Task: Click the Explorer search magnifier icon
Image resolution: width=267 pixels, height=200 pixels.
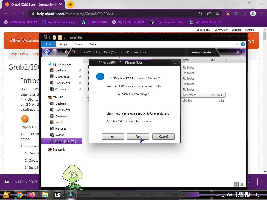Action: pos(238,52)
